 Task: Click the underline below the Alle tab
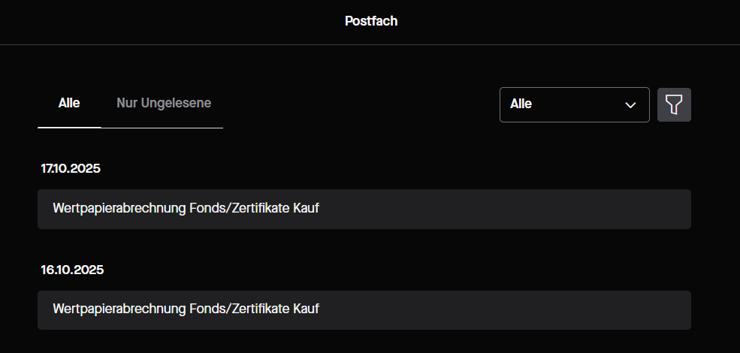(x=69, y=128)
